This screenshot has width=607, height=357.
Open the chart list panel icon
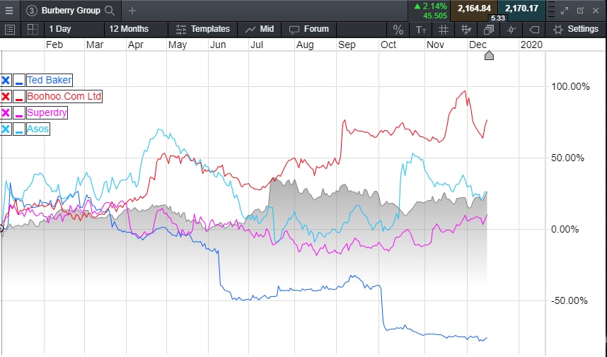pos(10,30)
